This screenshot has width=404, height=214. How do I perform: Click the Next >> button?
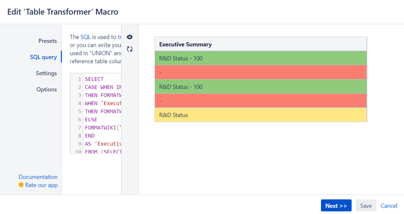click(336, 206)
